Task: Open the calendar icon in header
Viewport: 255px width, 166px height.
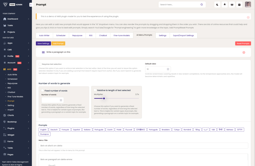Action: point(239,5)
